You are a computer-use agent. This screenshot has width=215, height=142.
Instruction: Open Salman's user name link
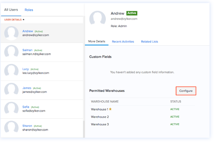27,50
